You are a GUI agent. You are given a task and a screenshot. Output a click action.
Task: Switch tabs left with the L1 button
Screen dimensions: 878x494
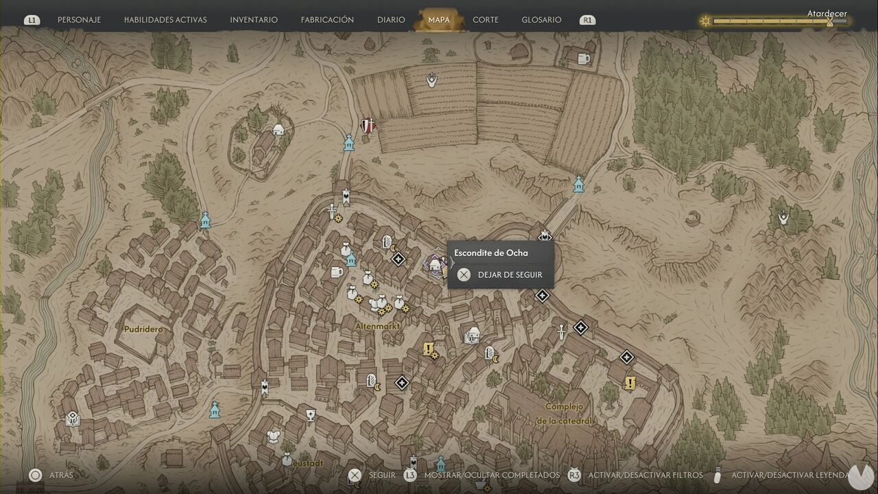32,20
